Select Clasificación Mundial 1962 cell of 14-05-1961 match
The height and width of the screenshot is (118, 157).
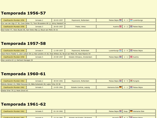(x=14, y=87)
